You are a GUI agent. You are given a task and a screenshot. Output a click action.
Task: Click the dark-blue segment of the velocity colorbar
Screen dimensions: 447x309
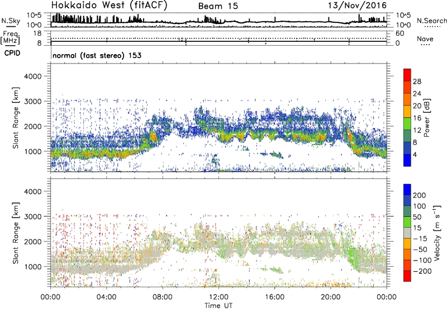pyautogui.click(x=407, y=200)
